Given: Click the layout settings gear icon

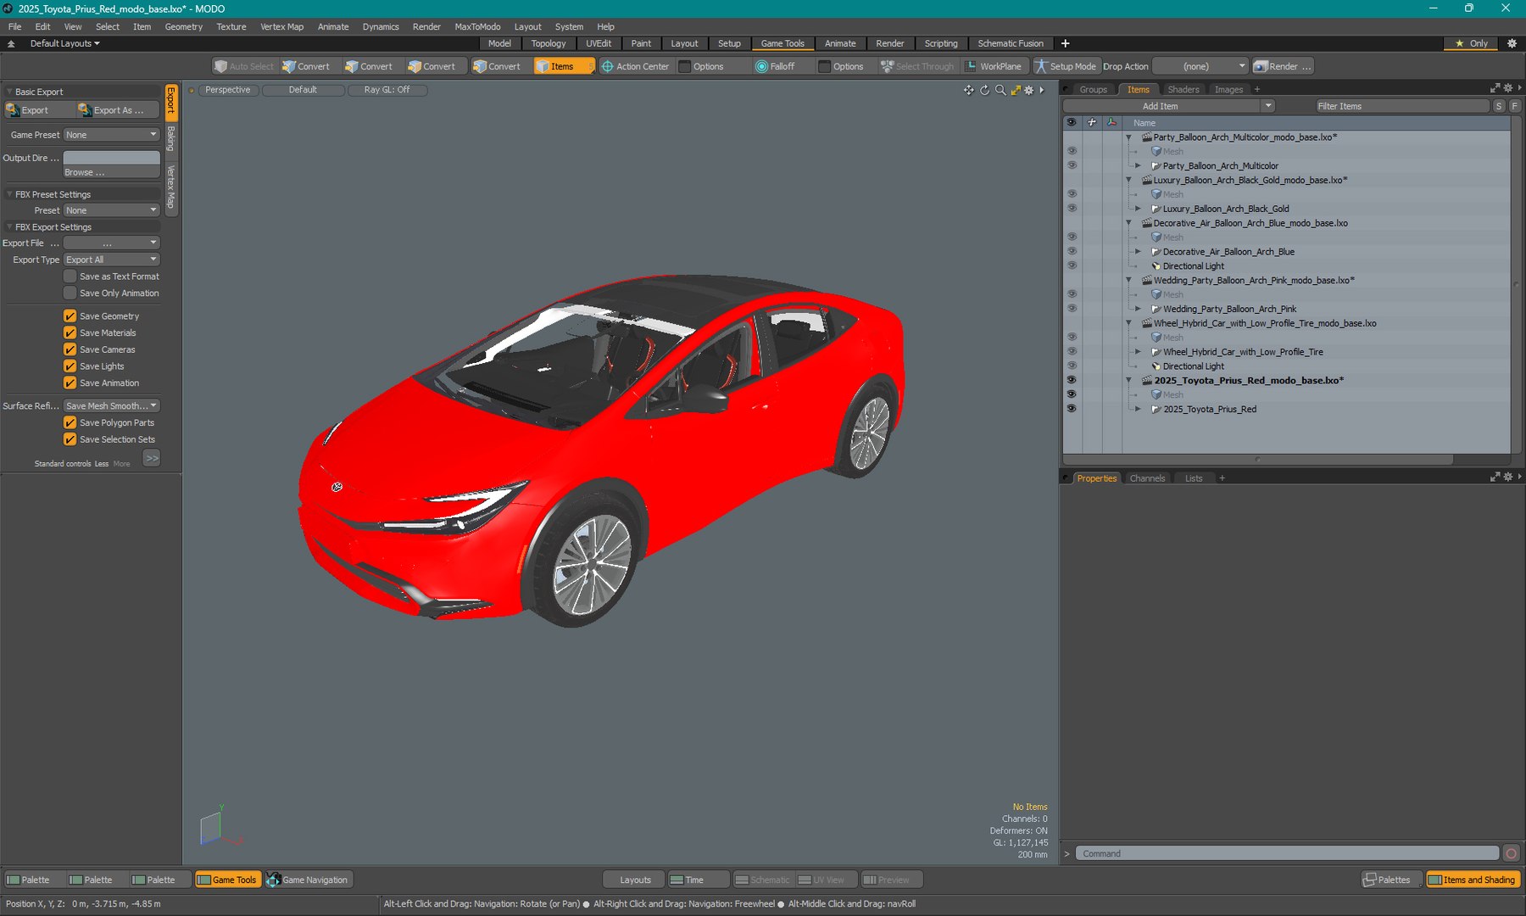Looking at the screenshot, I should (1512, 43).
